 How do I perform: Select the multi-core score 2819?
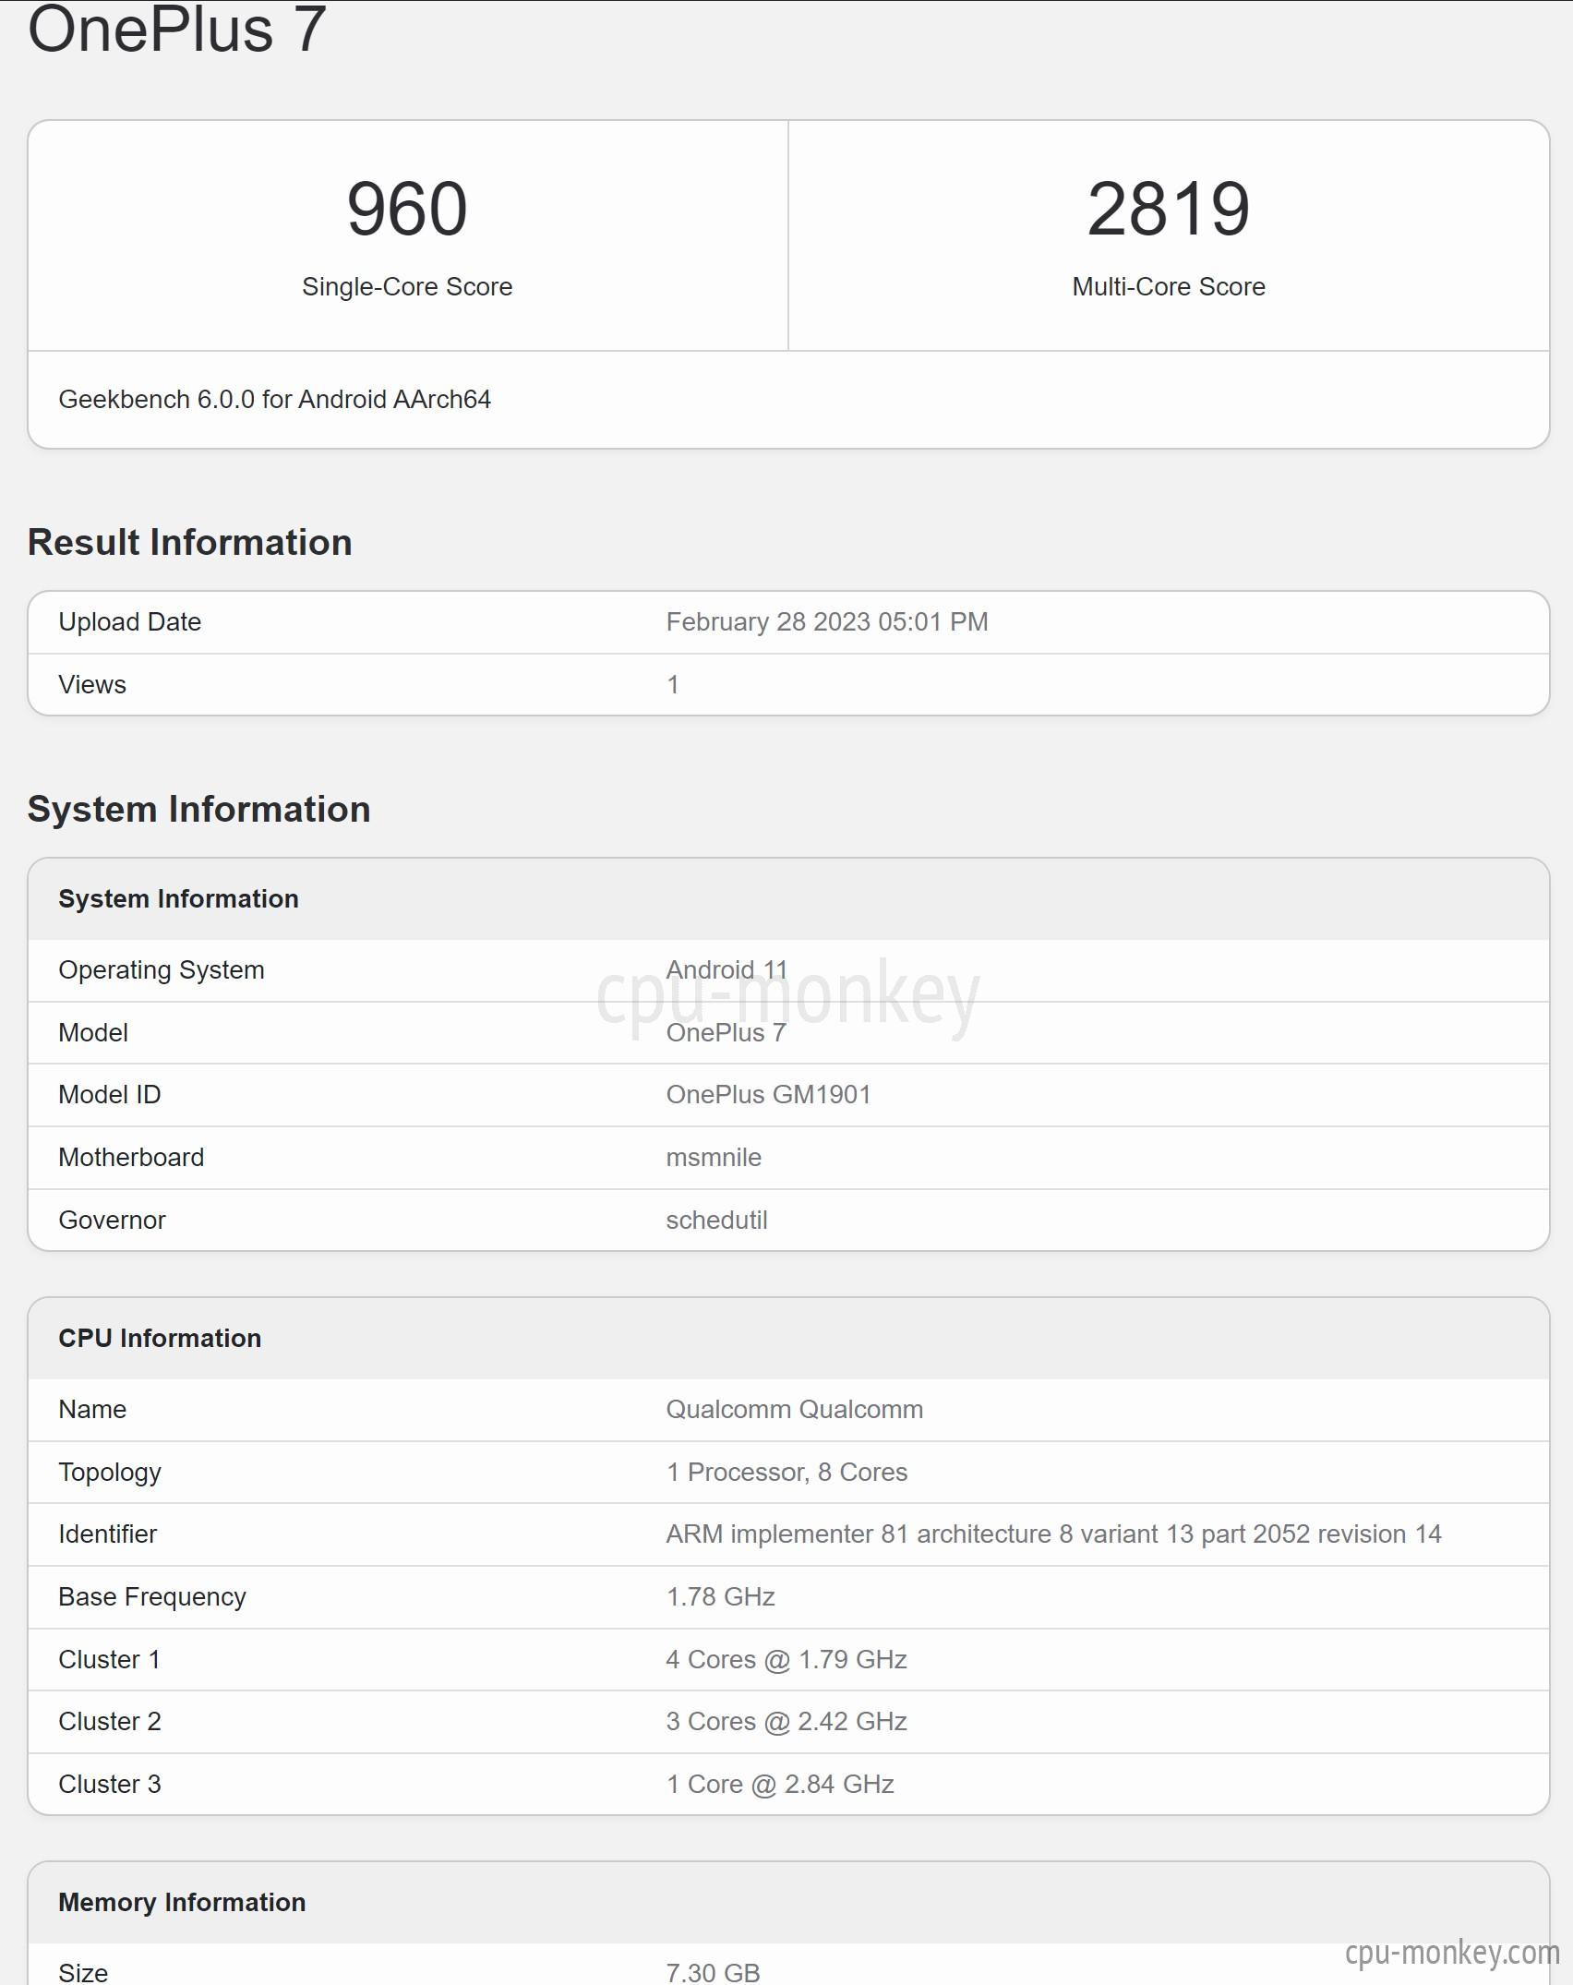click(x=1169, y=210)
